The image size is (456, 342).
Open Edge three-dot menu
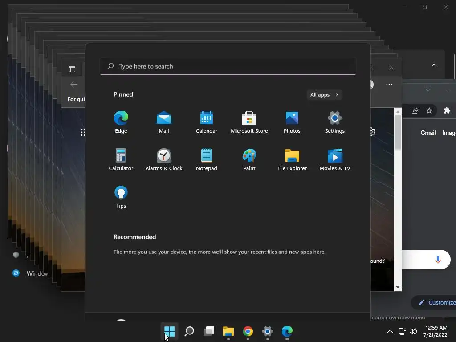(x=389, y=85)
